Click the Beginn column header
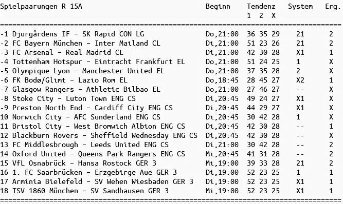This screenshot has width=343, height=204. tap(218, 7)
